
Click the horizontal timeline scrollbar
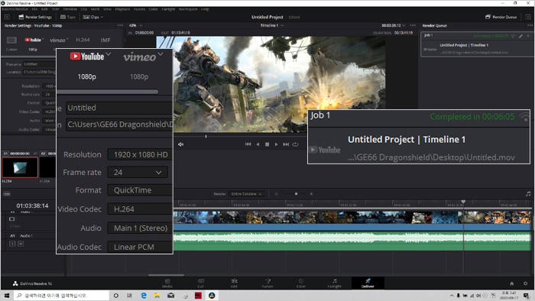pos(166,275)
